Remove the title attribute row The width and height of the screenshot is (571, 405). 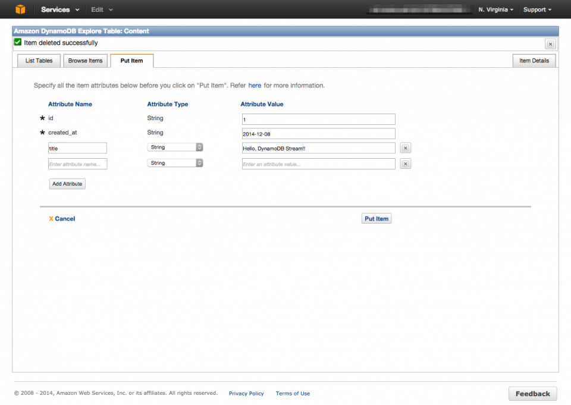click(x=405, y=148)
